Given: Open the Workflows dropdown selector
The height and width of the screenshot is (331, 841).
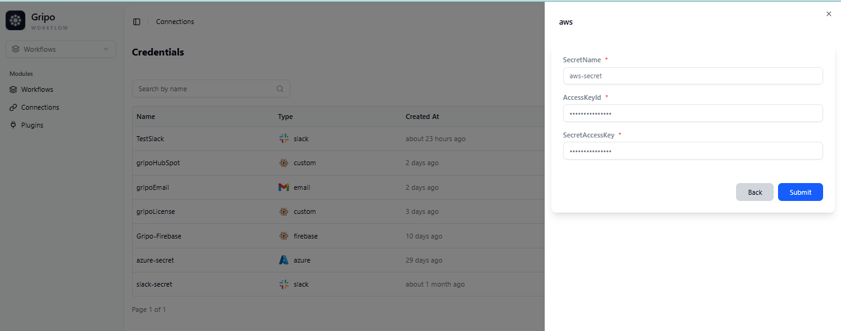Looking at the screenshot, I should (x=61, y=49).
